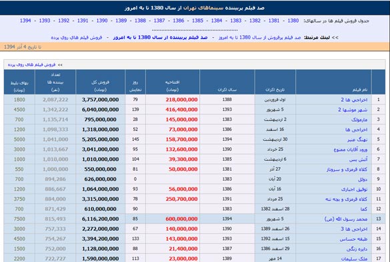The image size is (390, 262).
Task: Select the 1389 year link in the header
Action: coord(121,21)
